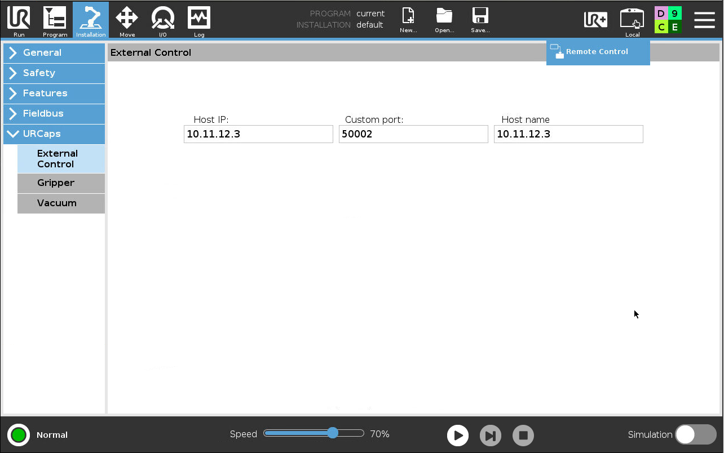
Task: Select Vacuum under URCaps
Action: point(61,203)
